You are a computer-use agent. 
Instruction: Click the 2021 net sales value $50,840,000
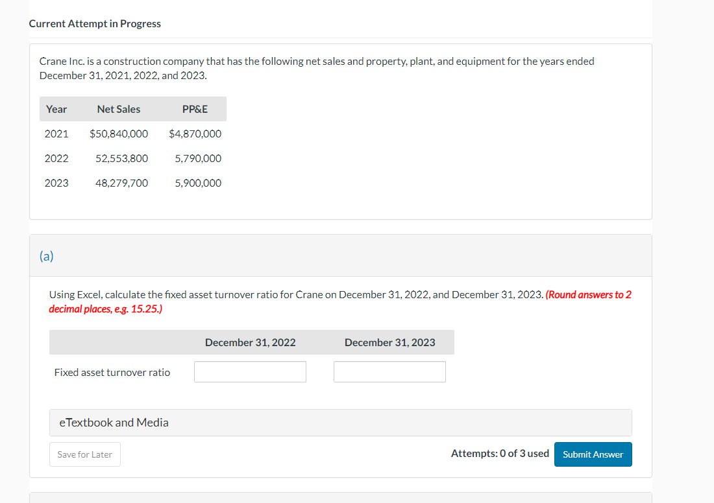tap(119, 134)
